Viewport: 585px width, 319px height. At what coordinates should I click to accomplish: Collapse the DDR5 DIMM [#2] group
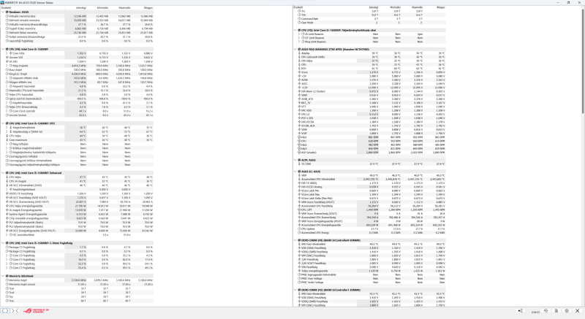(295, 290)
